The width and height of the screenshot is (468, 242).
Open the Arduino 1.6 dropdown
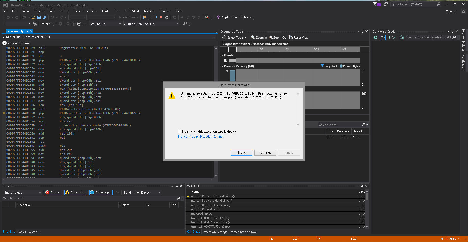(105, 24)
